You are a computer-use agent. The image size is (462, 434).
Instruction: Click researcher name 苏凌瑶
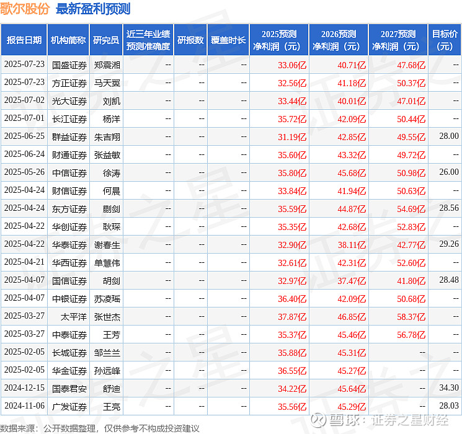pos(107,299)
